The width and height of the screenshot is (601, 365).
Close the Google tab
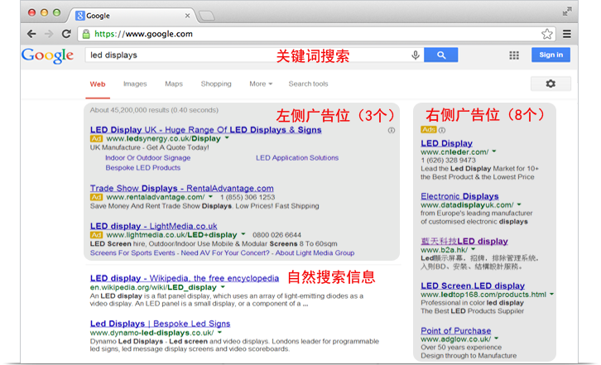(187, 16)
